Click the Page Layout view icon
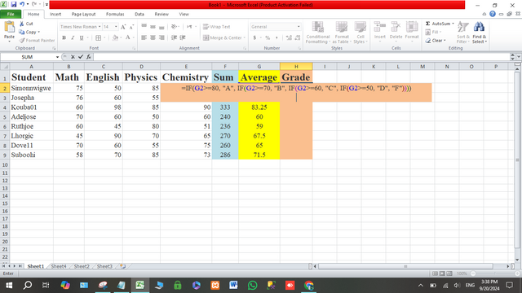Screen dimensions: 522x293 [442, 273]
